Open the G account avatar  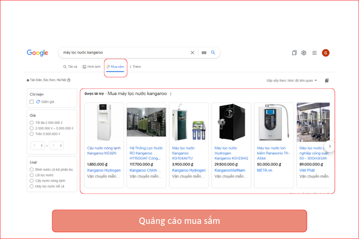coord(325,53)
